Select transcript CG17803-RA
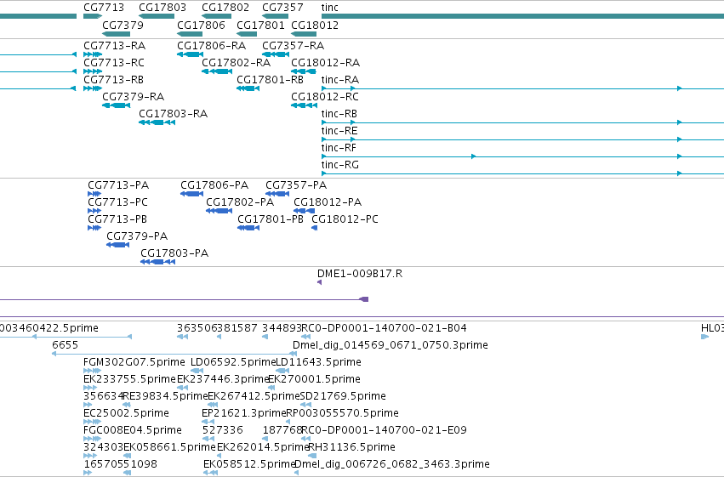Screen dimensions: 724x477 174,114
